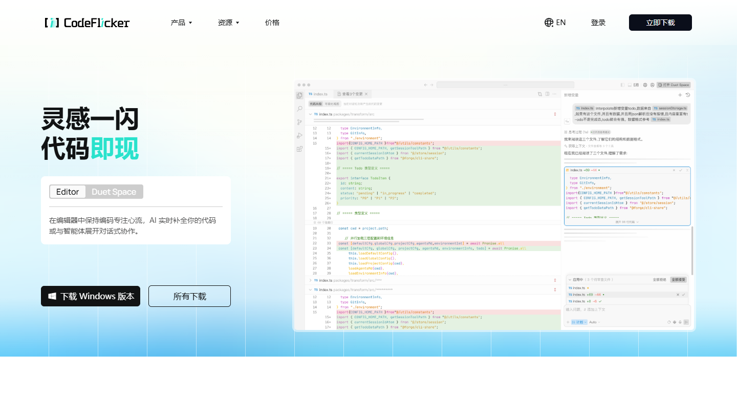Select the 查看3个变更 editor tab

pos(352,94)
